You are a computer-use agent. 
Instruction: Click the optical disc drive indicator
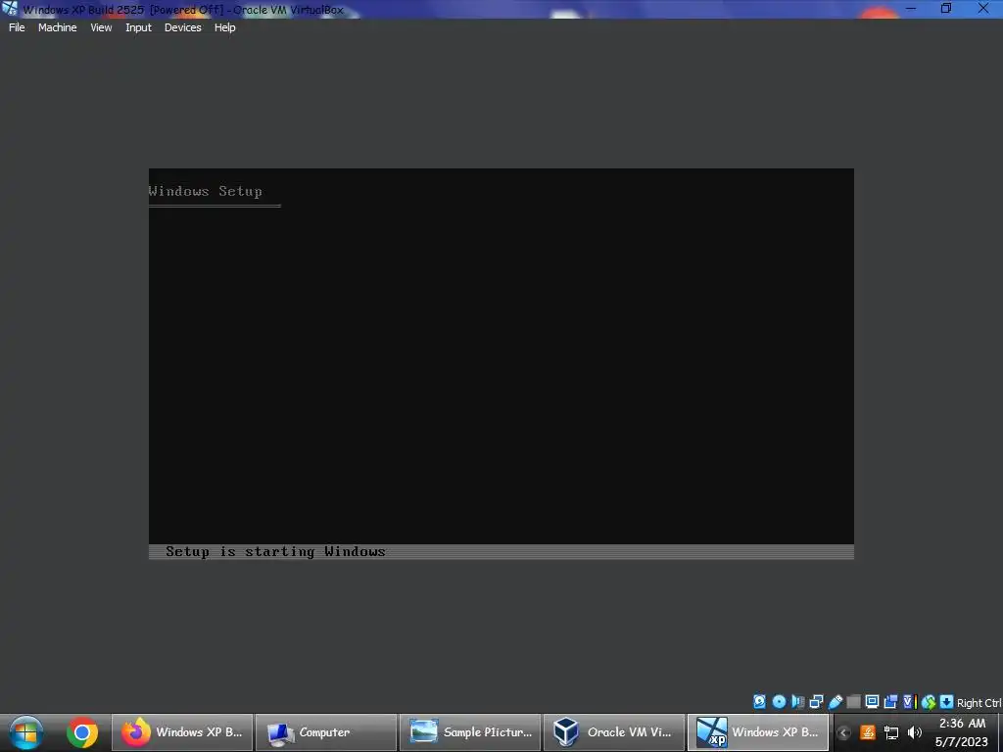tap(779, 702)
